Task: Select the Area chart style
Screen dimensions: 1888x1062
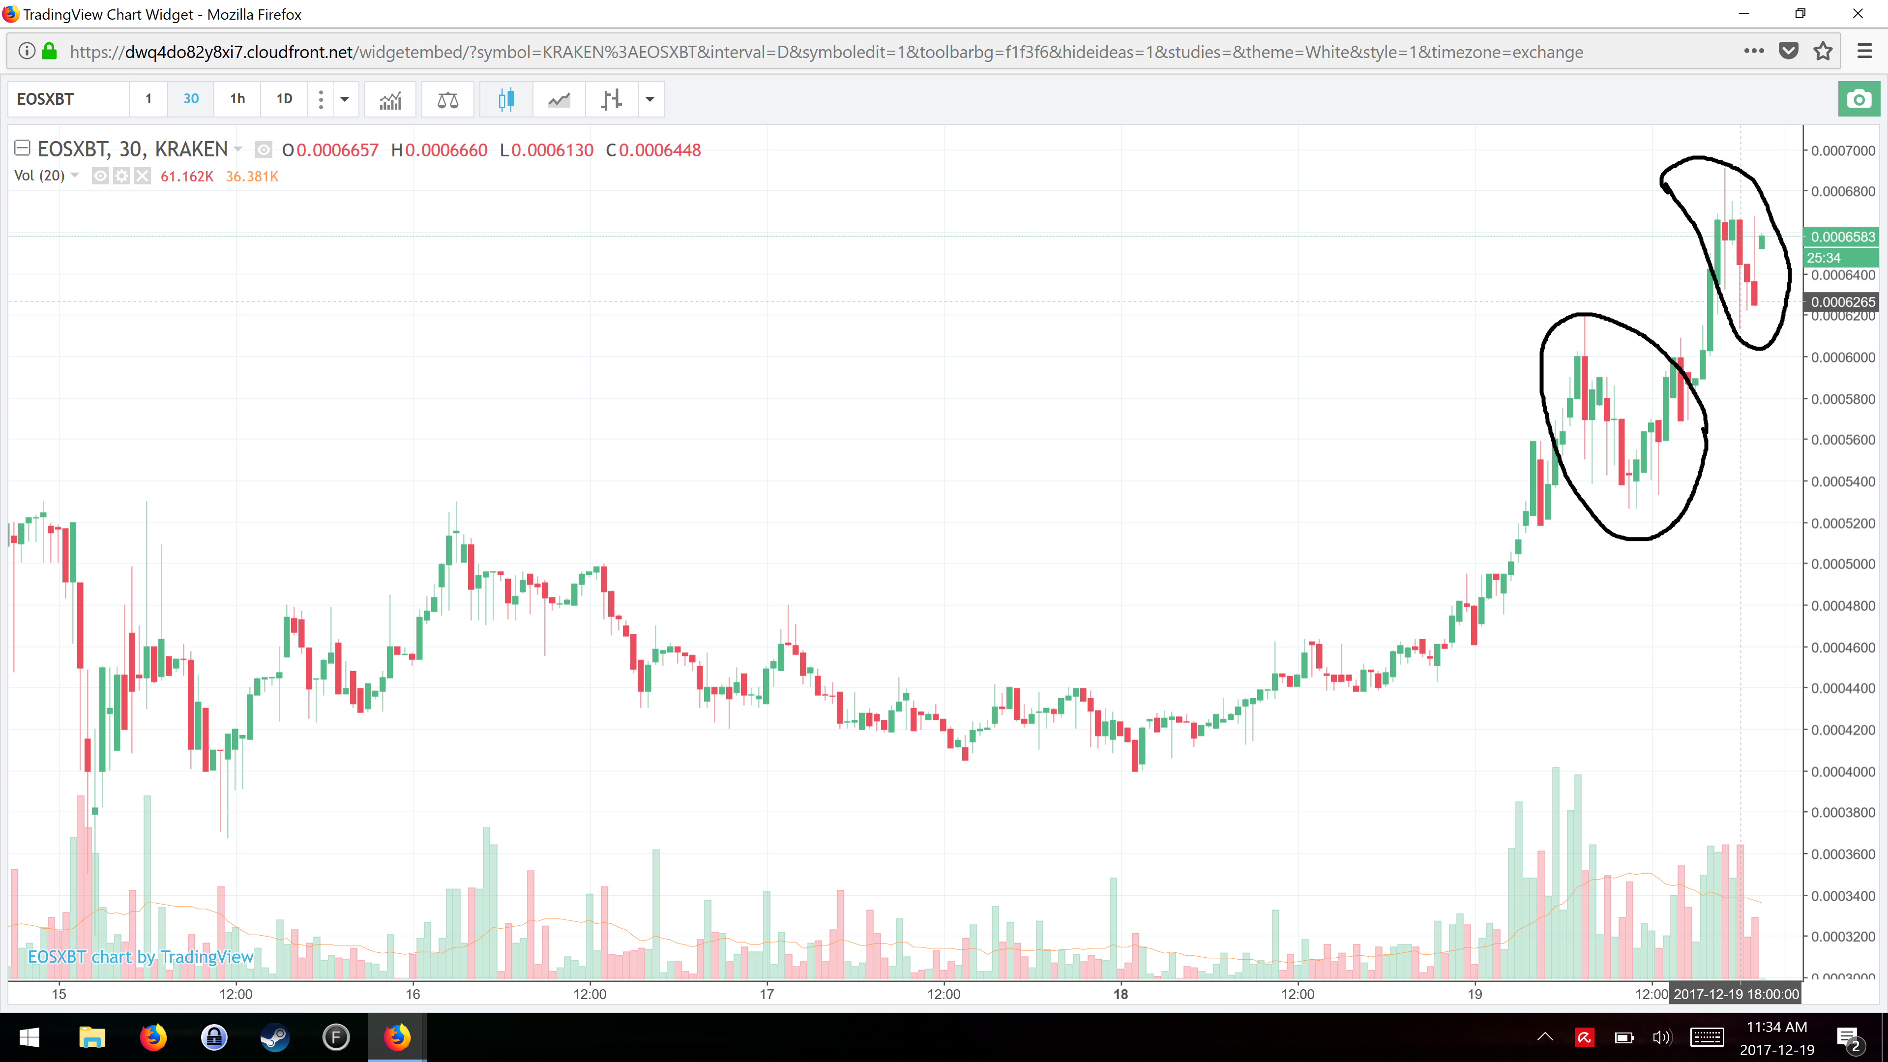Action: pyautogui.click(x=559, y=99)
